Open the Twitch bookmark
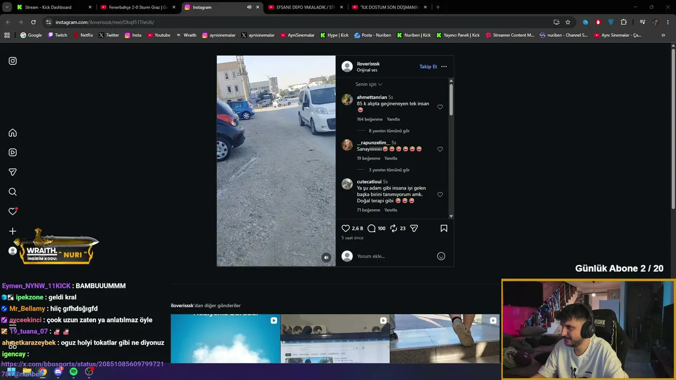Image resolution: width=676 pixels, height=380 pixels. pyautogui.click(x=58, y=35)
